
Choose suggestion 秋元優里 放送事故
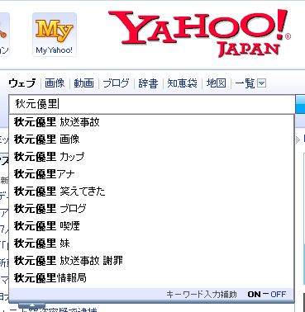click(x=152, y=122)
